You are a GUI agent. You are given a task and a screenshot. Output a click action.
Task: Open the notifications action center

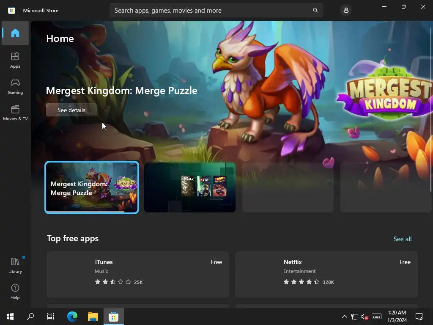coord(419,317)
